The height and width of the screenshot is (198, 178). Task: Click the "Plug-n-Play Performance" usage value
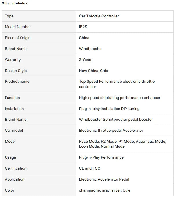coord(101,157)
